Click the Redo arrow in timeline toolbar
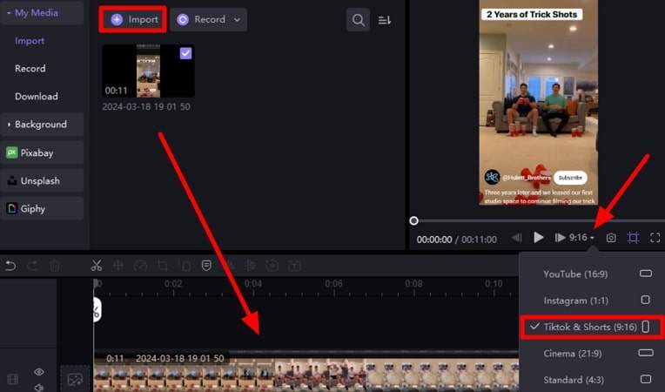 pyautogui.click(x=33, y=266)
